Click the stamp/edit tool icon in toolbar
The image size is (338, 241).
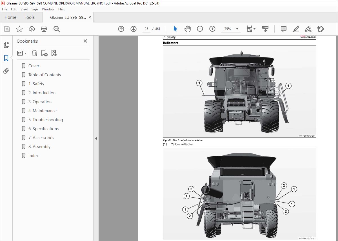[321, 29]
